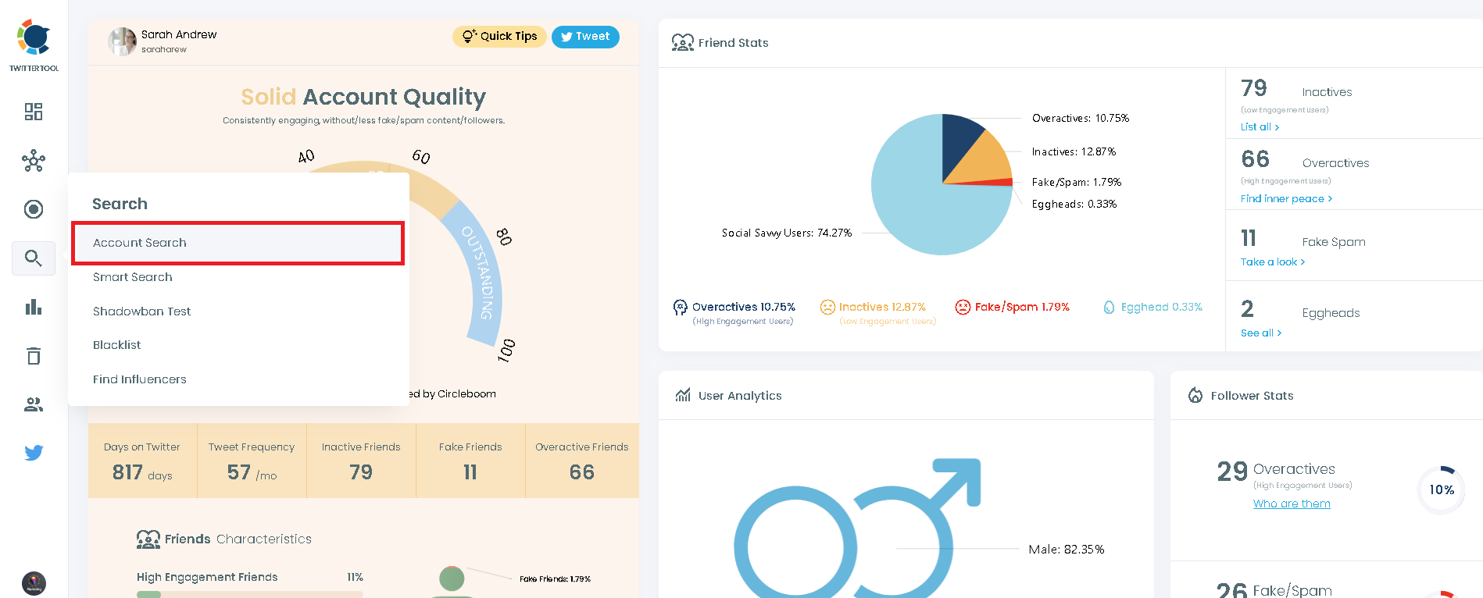Click the blue Tweet button
1483x598 pixels.
(x=585, y=37)
